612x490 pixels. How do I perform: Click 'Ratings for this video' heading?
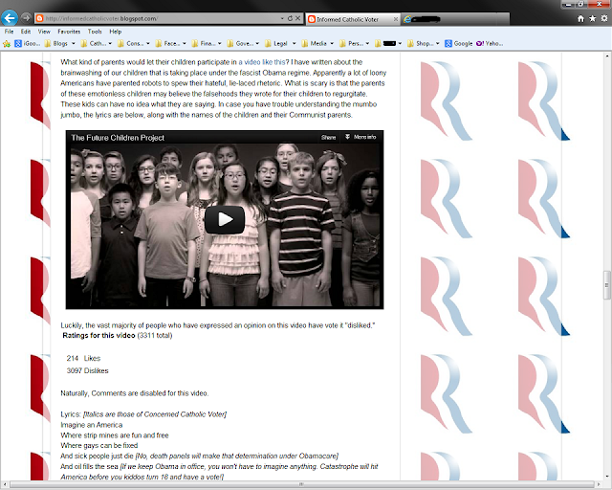coord(98,336)
